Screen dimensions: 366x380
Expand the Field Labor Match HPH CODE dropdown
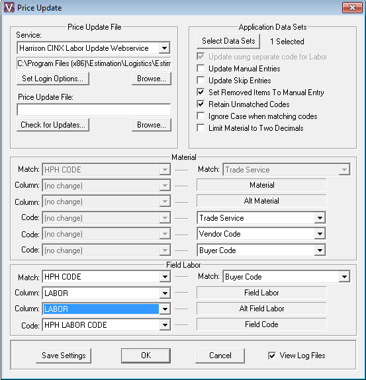point(165,277)
